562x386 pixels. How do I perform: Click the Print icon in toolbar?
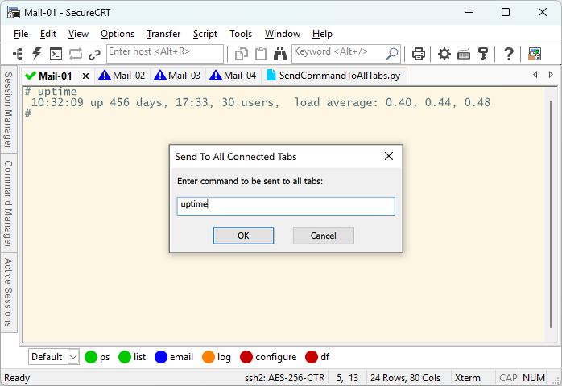click(419, 54)
